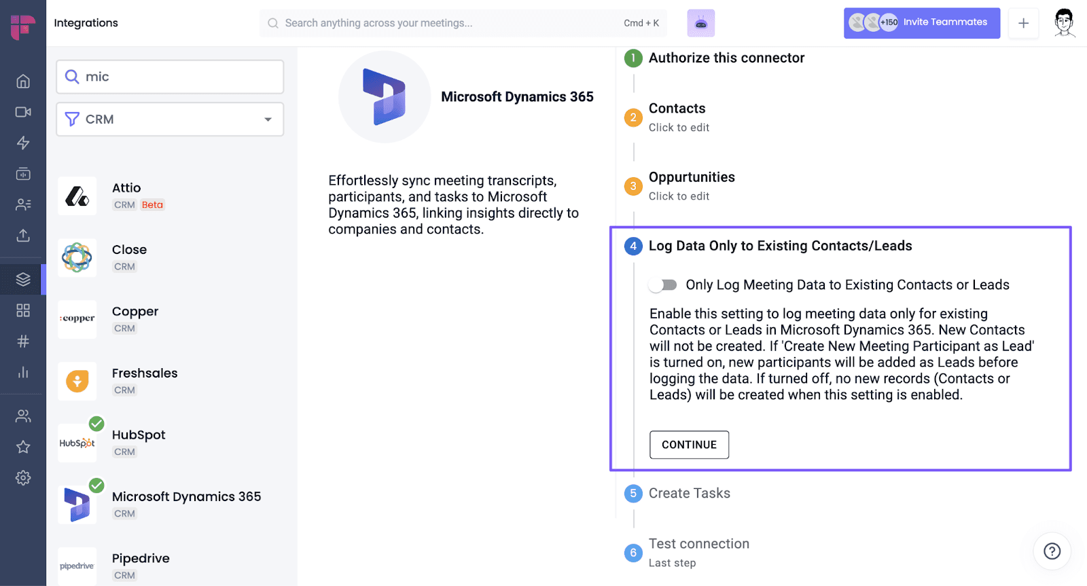
Task: Open the apps grid sidebar icon
Action: click(x=23, y=310)
